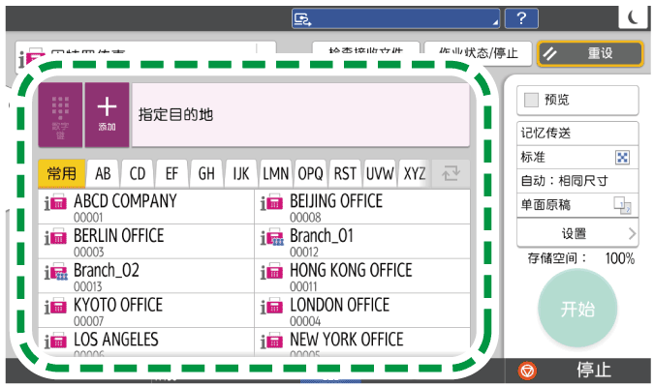
Task: Select the LMN address tab
Action: click(x=275, y=174)
